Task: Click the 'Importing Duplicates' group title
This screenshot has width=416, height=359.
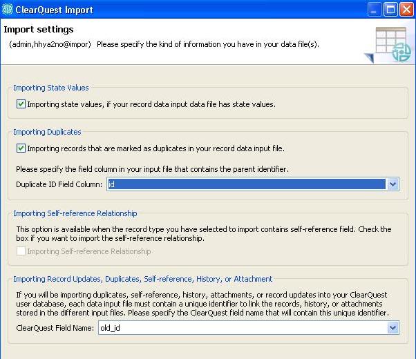Action: click(47, 132)
